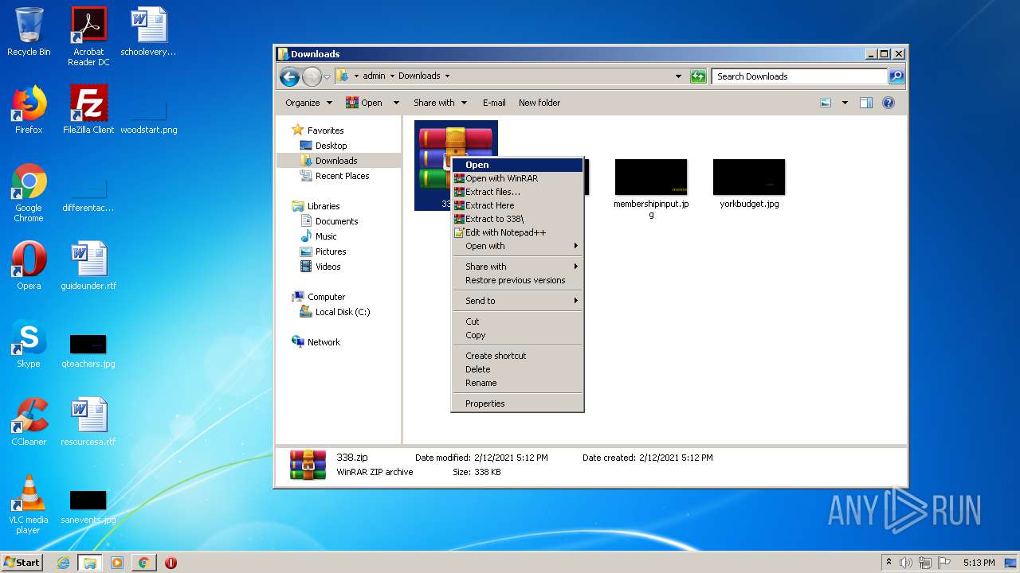Open the Recycle Bin desktop icon
1020x573 pixels.
point(29,32)
